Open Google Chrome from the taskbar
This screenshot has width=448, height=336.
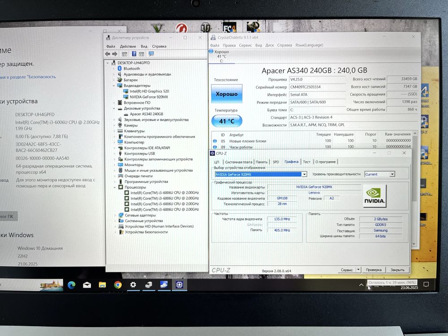pos(118,285)
